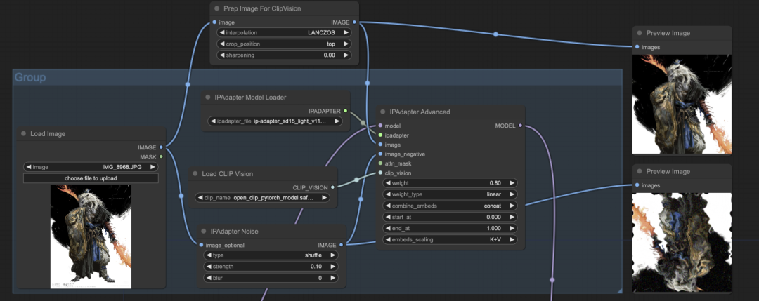Click the image_negative input socket
The image size is (759, 301).
[380, 154]
